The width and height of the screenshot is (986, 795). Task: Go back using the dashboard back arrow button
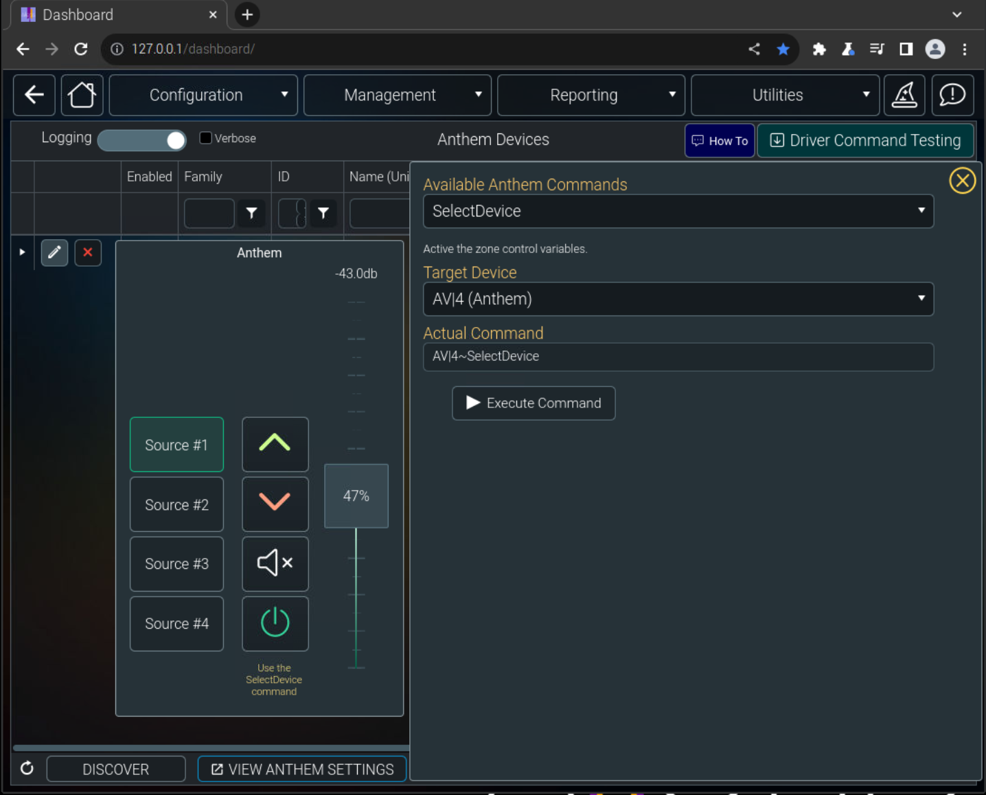(x=34, y=95)
